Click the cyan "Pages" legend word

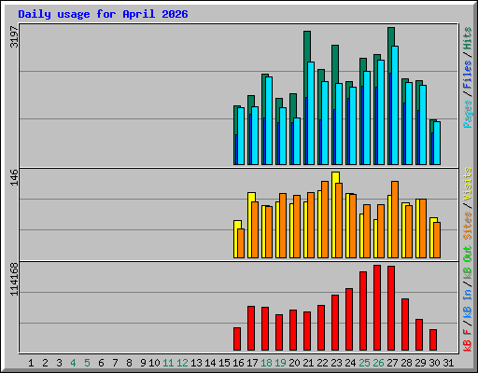pyautogui.click(x=468, y=114)
